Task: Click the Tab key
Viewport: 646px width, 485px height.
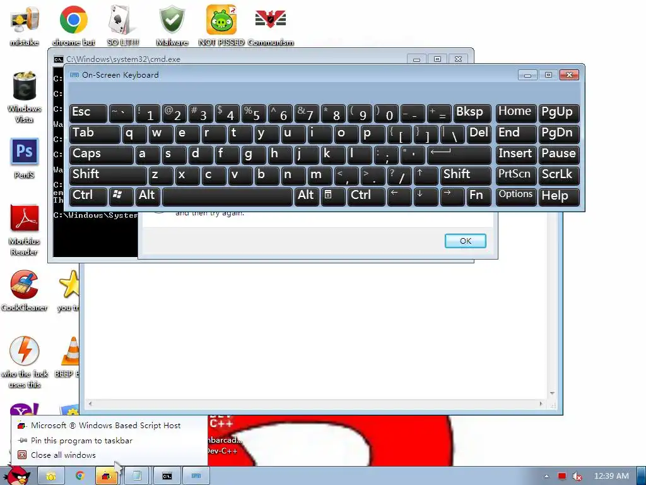Action: tap(95, 134)
